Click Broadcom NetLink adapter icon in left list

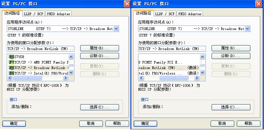coord(11,68)
